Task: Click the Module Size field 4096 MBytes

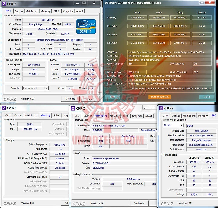Action: tap(201, 131)
